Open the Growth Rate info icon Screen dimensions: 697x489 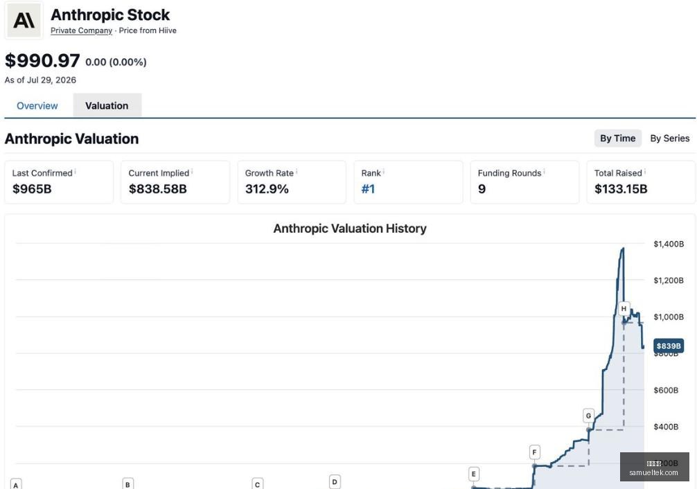296,171
